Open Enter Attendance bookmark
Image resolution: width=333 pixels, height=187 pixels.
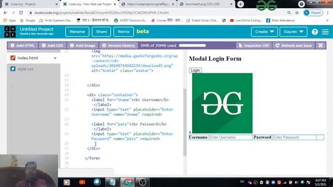(x=280, y=20)
